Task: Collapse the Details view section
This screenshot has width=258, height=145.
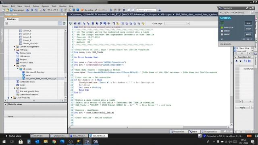Action: (6, 104)
